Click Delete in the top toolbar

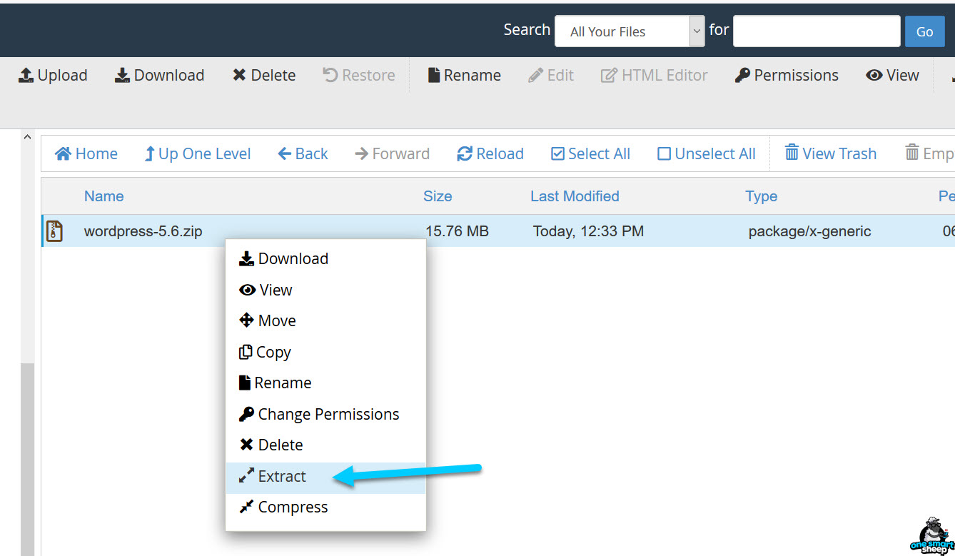pyautogui.click(x=264, y=75)
